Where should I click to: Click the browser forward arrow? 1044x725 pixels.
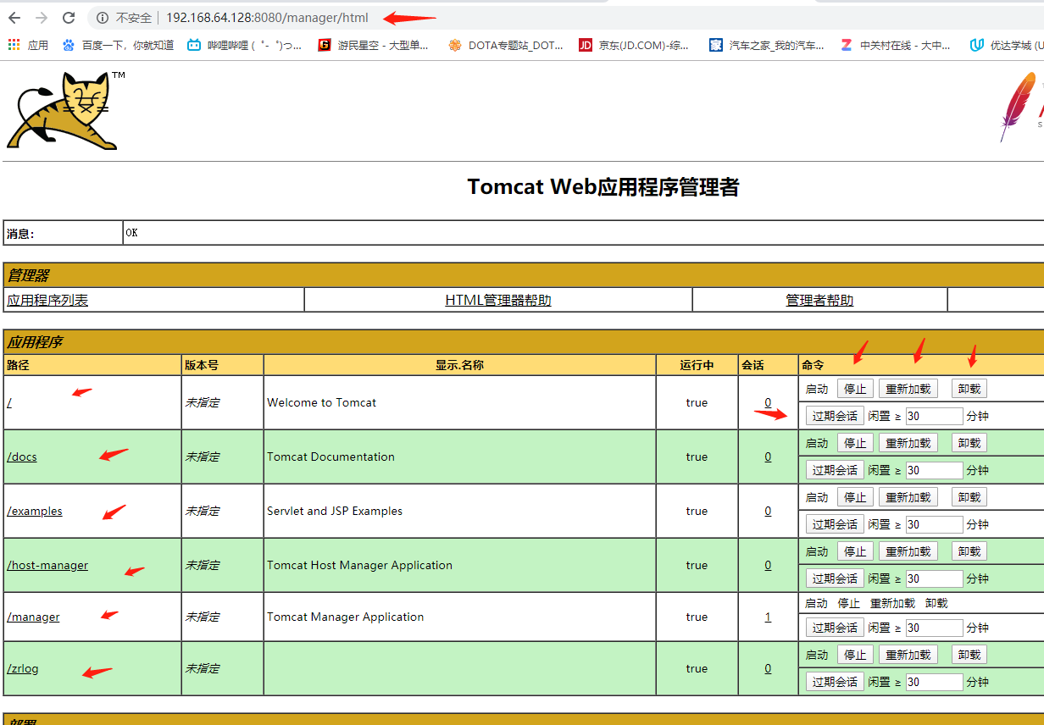[x=42, y=18]
